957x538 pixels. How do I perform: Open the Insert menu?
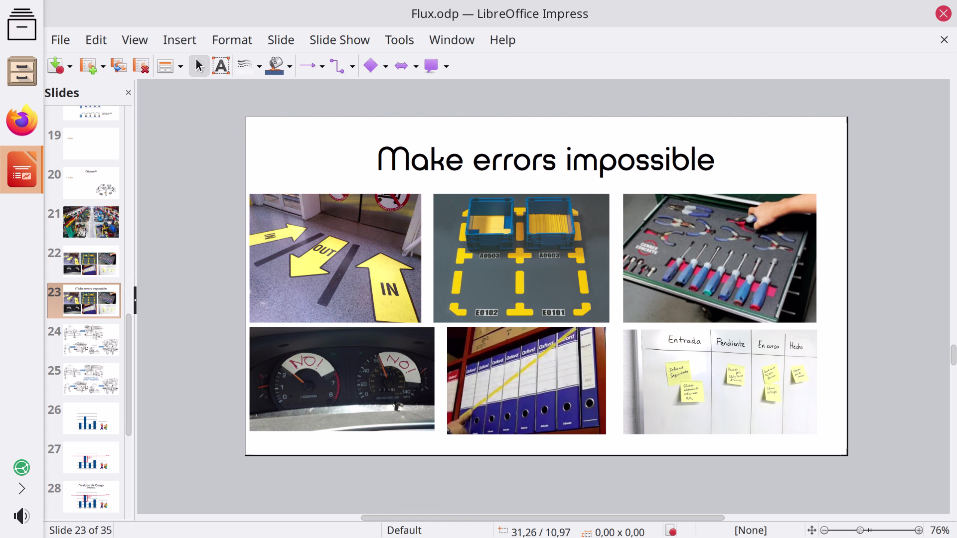pos(179,40)
